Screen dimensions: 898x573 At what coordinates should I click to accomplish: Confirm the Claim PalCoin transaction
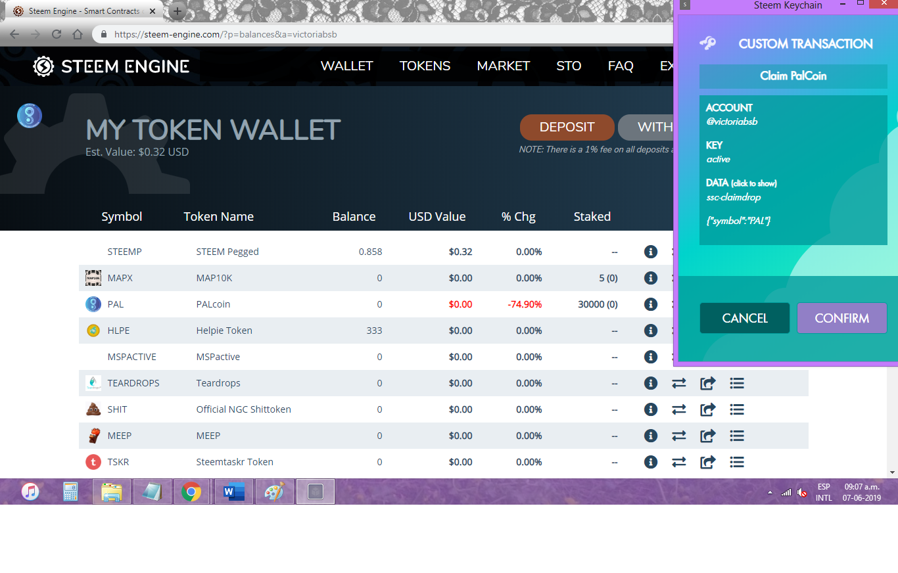pos(842,318)
